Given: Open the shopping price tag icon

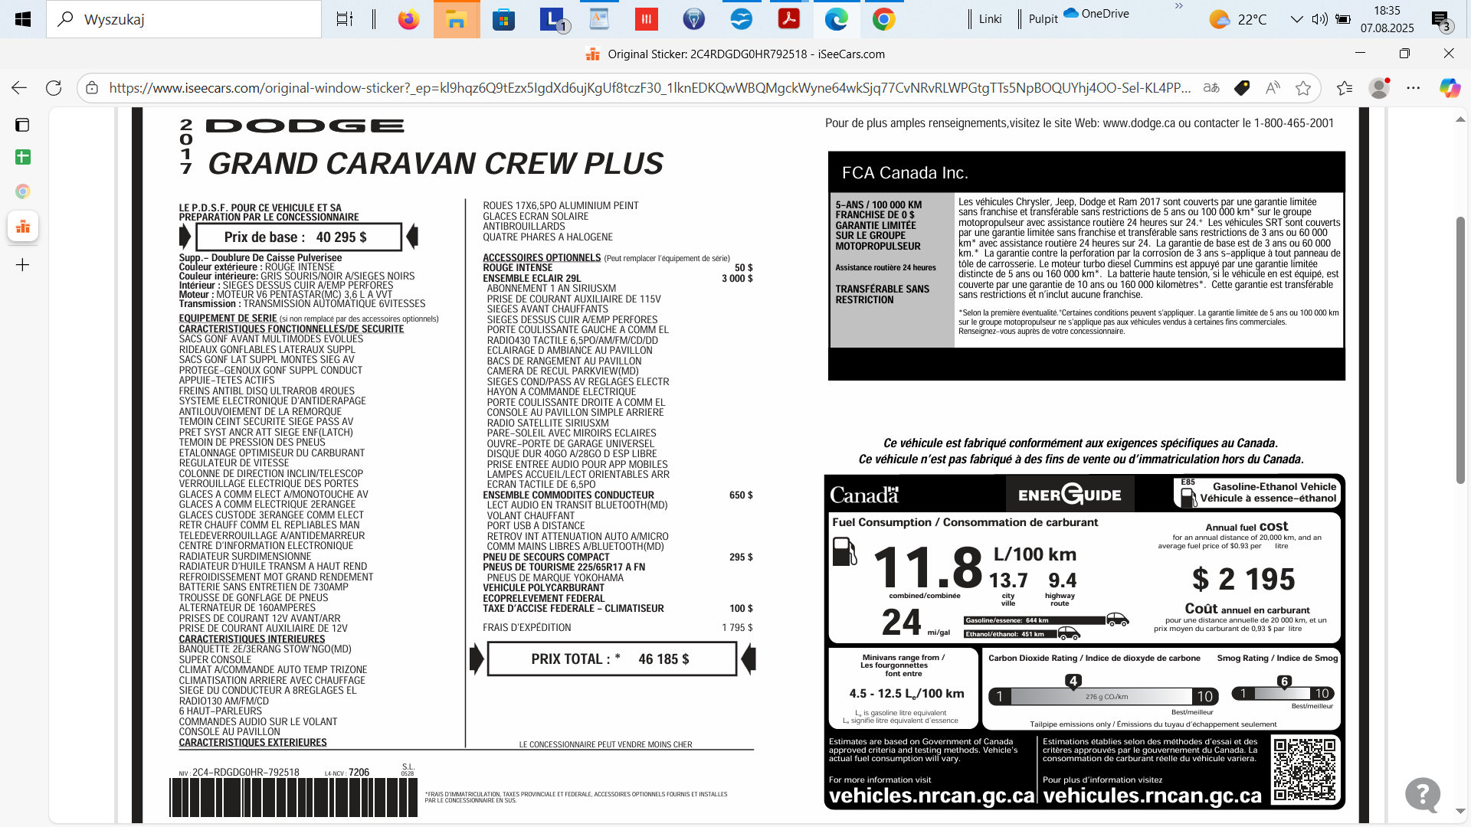Looking at the screenshot, I should (x=1242, y=88).
